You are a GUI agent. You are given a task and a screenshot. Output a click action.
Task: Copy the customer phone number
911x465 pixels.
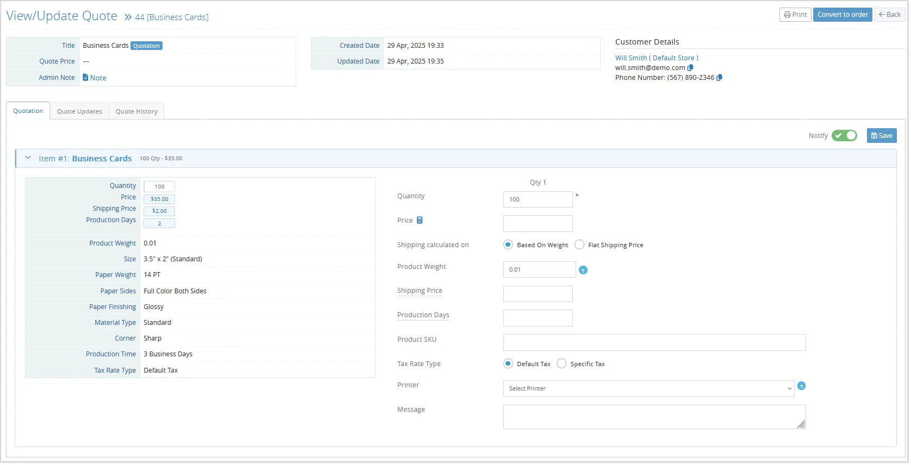[x=719, y=78]
